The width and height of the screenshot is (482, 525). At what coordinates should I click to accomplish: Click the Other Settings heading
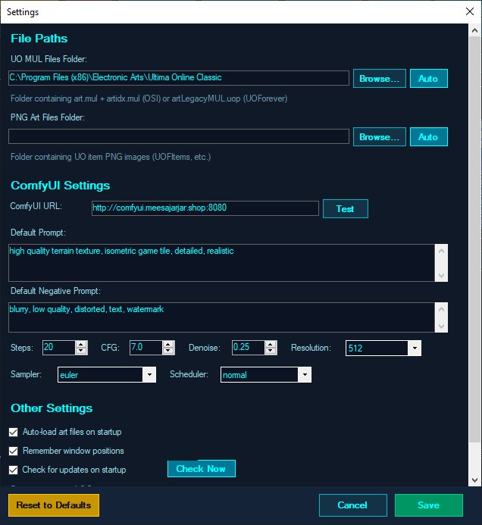point(52,408)
